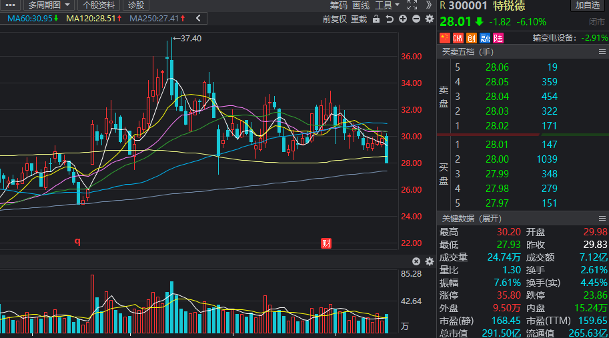Click the fullscreen expand icon
The image size is (609, 338).
click(x=412, y=5)
